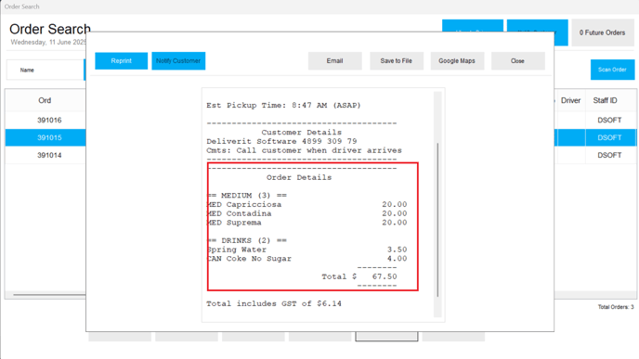Click the Reprint button

click(122, 60)
